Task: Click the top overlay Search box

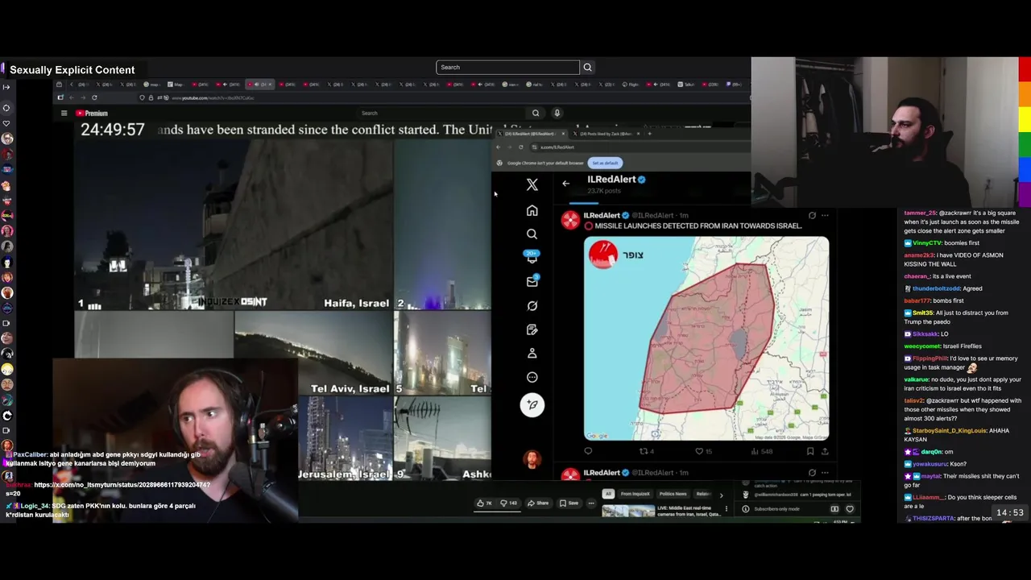Action: 507,67
